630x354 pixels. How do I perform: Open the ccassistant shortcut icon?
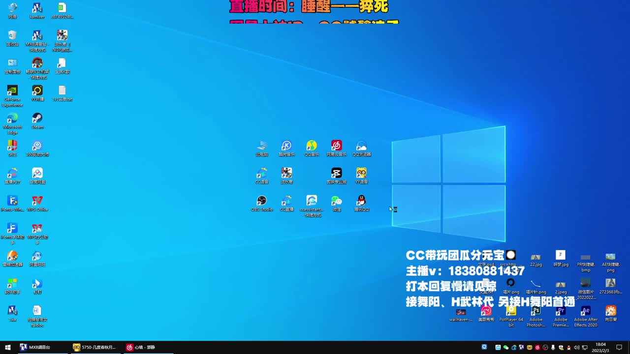click(312, 206)
